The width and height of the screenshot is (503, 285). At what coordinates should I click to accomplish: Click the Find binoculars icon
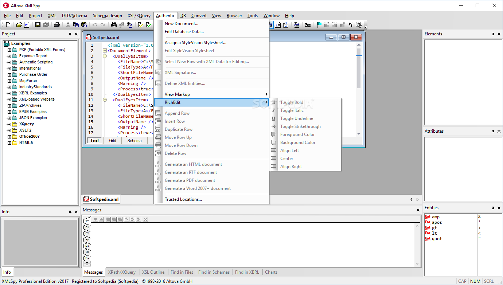tap(114, 25)
